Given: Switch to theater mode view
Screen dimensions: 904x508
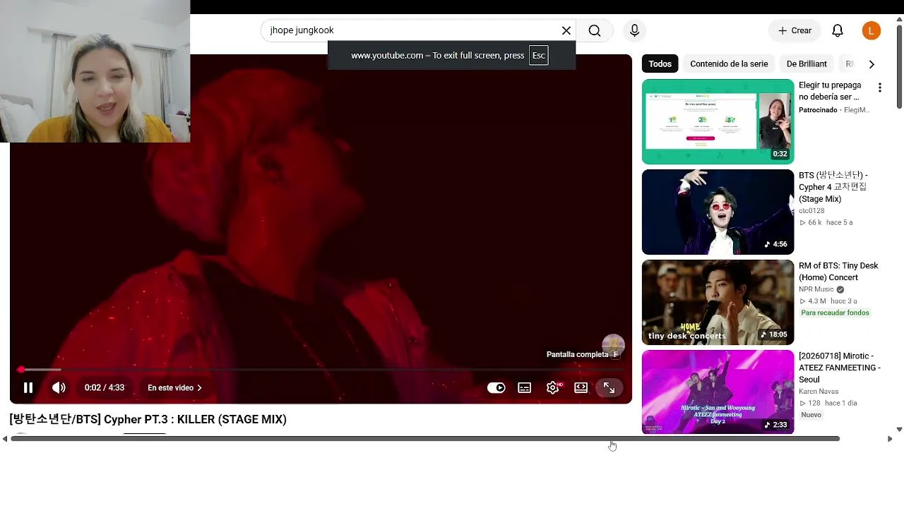Looking at the screenshot, I should [x=581, y=387].
